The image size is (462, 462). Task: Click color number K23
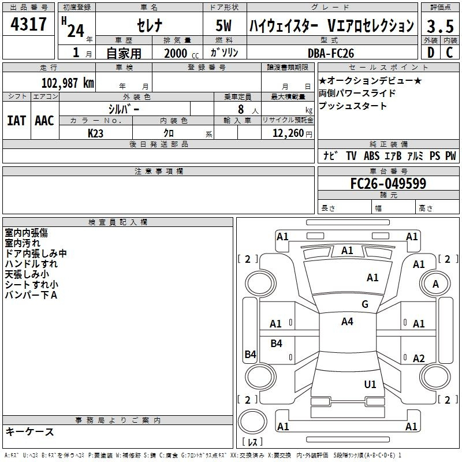click(x=95, y=133)
